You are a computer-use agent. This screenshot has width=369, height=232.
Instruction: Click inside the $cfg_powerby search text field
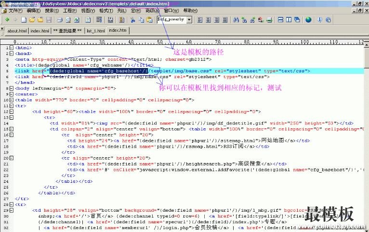tap(171, 20)
